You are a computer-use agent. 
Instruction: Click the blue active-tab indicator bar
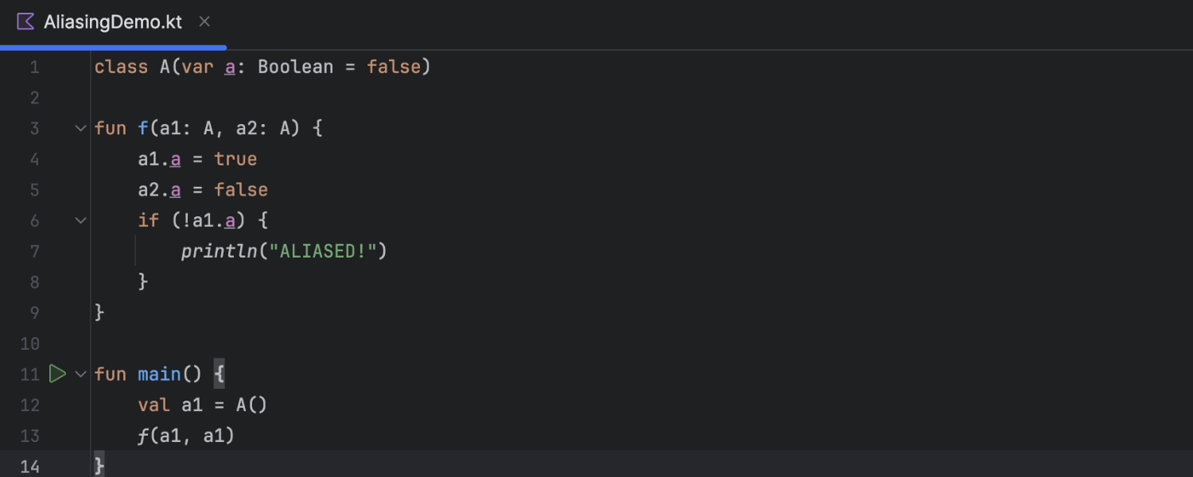(111, 47)
